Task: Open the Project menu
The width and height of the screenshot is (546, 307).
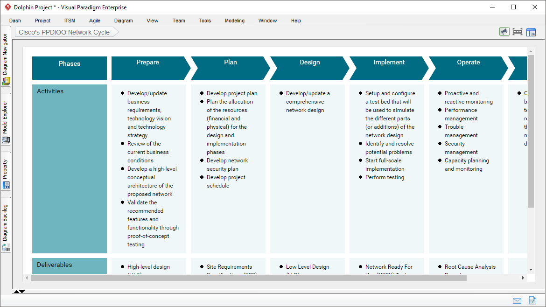Action: (42, 21)
